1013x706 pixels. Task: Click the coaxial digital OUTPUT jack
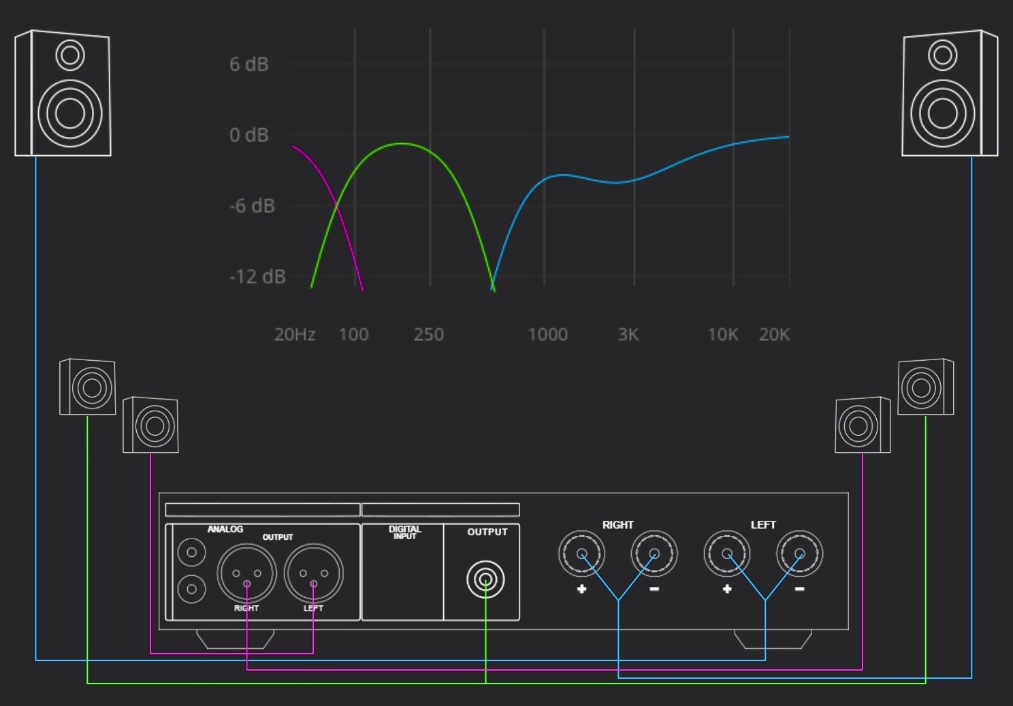[485, 580]
